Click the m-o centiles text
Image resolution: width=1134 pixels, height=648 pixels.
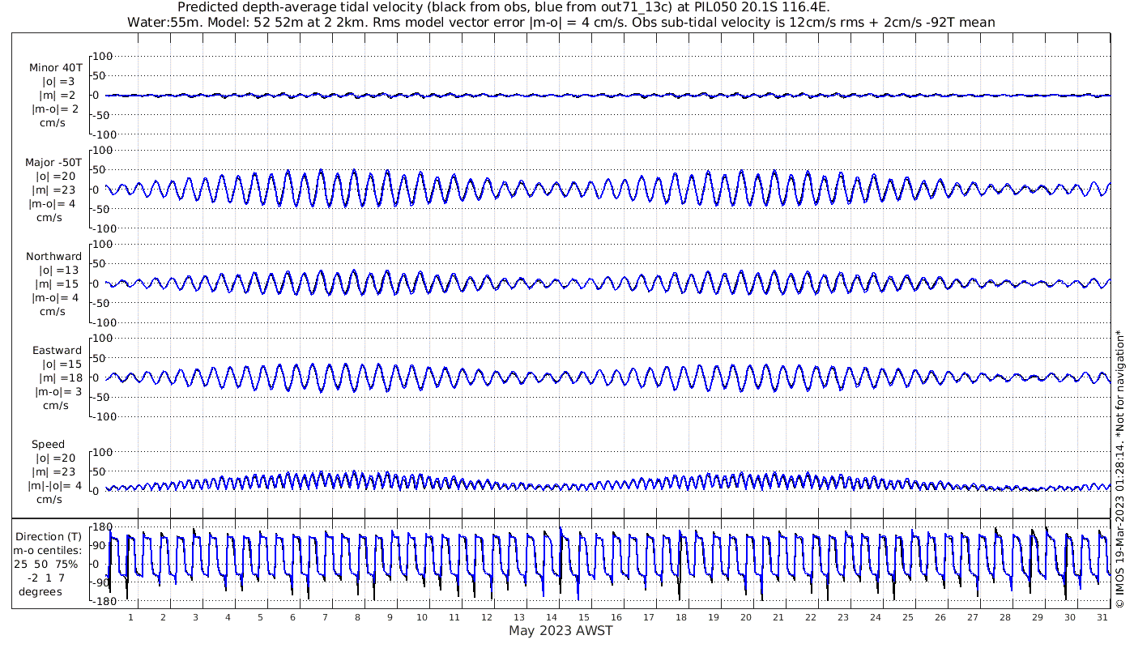50,550
